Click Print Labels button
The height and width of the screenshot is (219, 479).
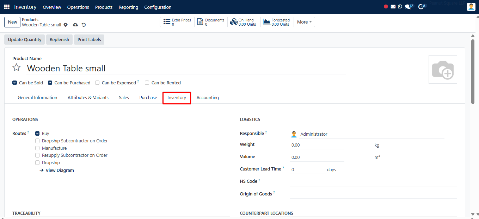coord(89,40)
